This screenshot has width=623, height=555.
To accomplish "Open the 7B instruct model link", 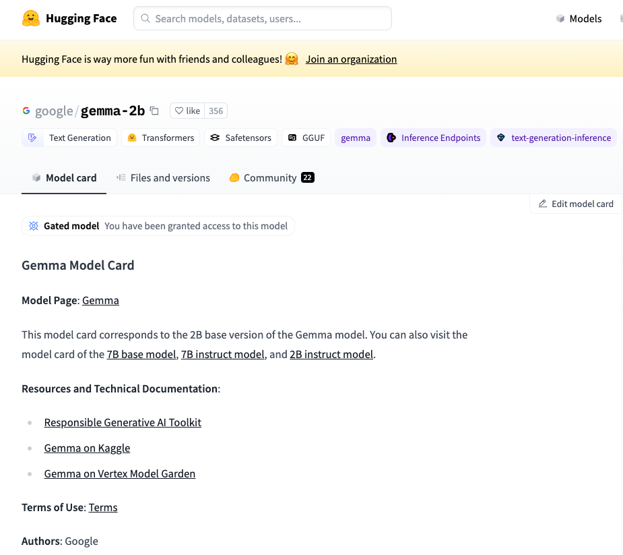I will click(223, 354).
